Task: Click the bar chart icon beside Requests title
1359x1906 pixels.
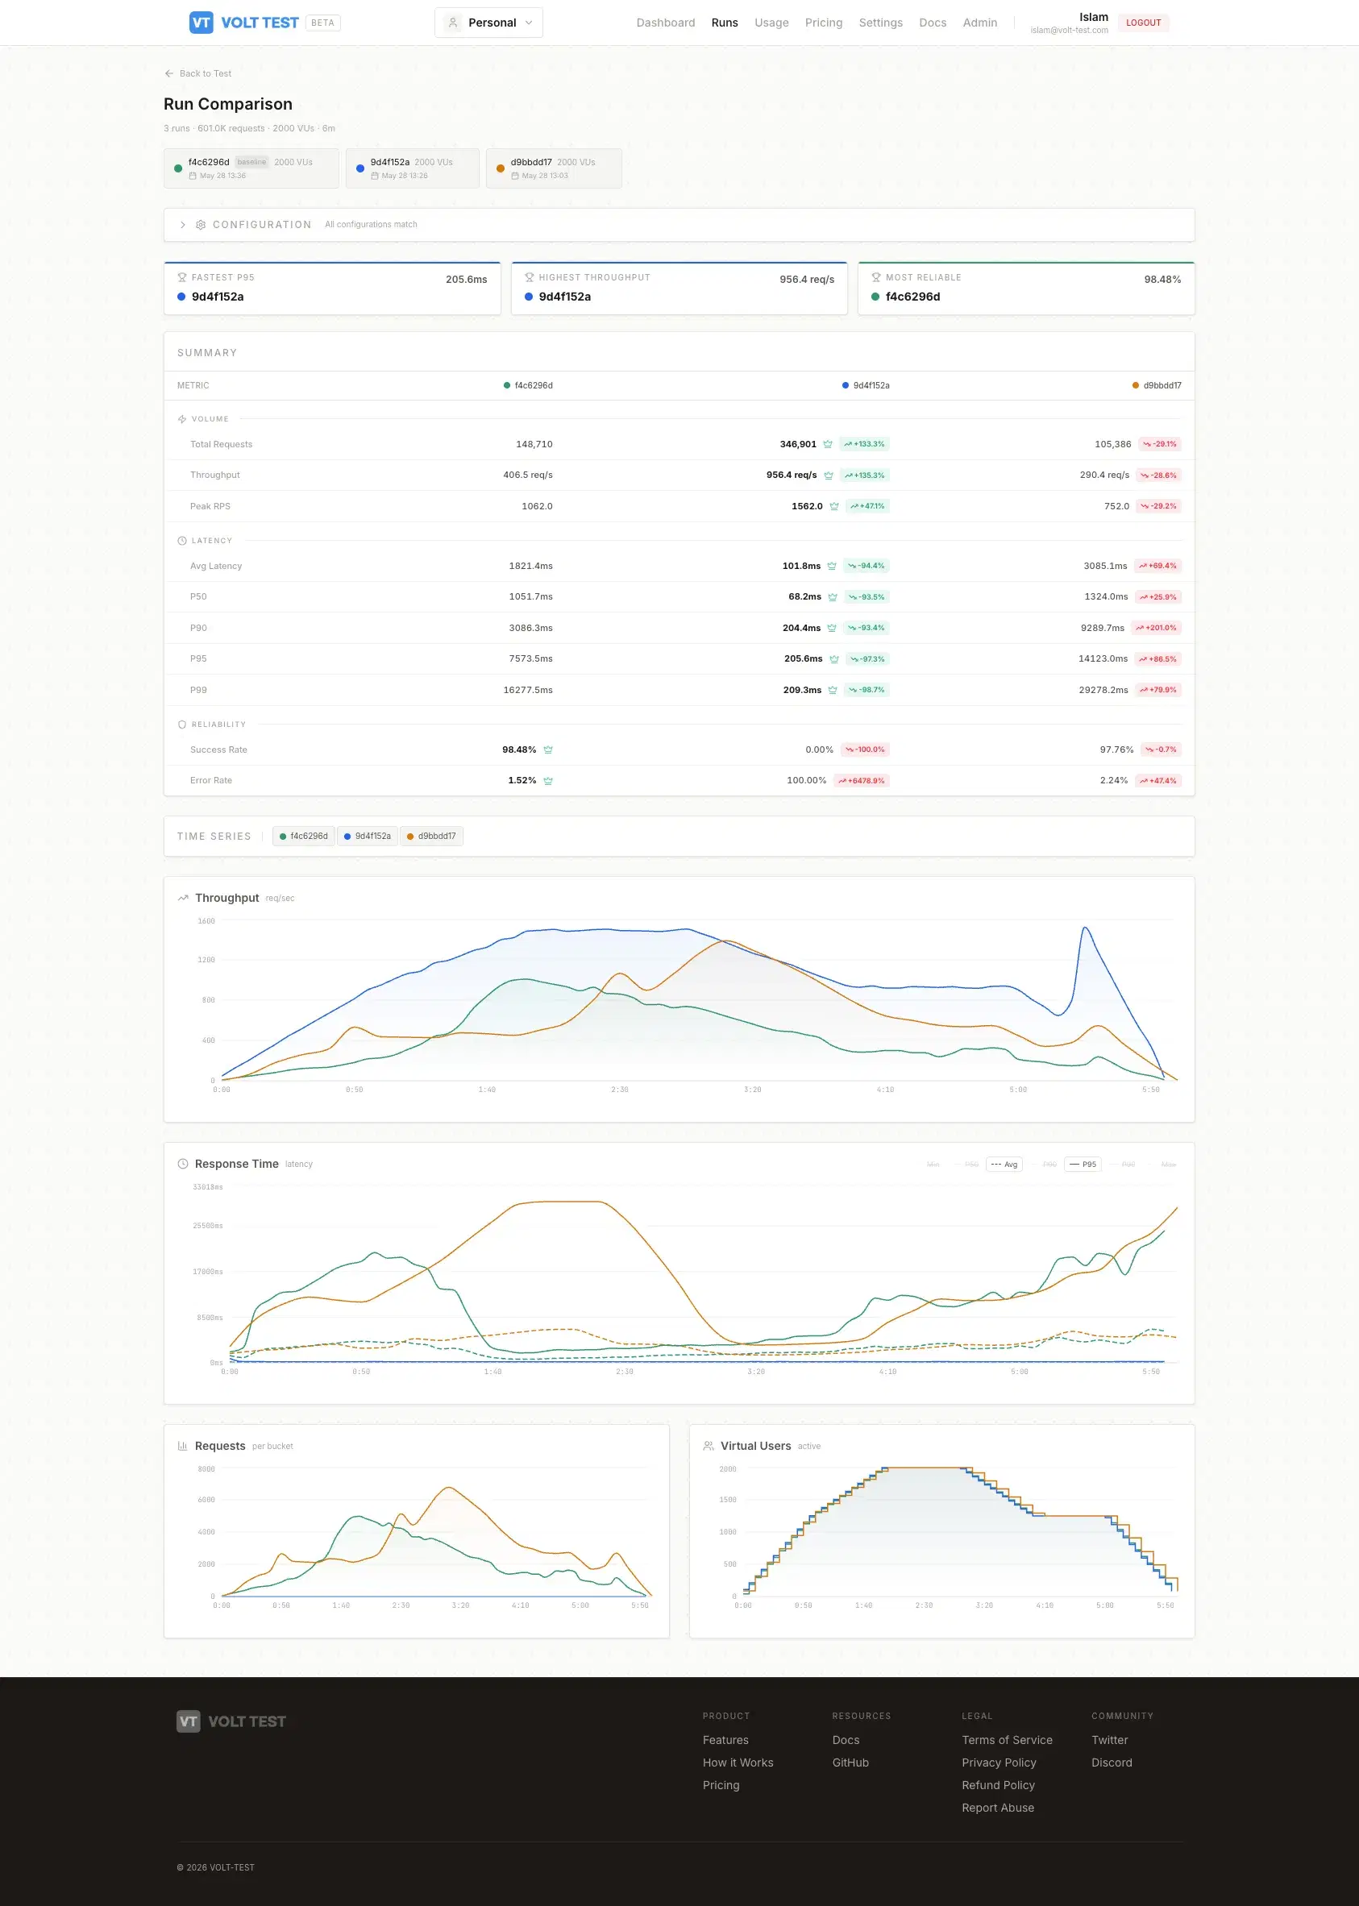Action: tap(183, 1447)
